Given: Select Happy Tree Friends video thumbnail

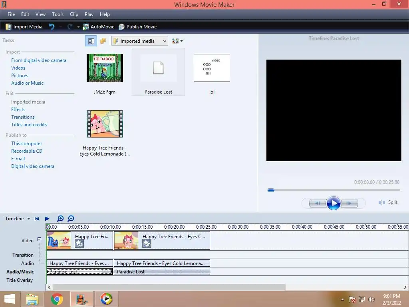Looking at the screenshot, I should (x=105, y=124).
